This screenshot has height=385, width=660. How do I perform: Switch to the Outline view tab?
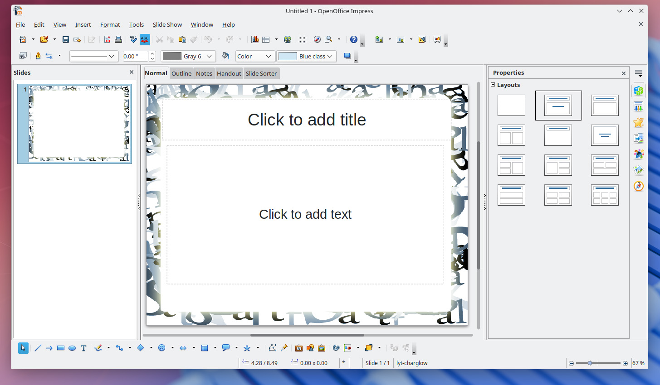click(181, 73)
